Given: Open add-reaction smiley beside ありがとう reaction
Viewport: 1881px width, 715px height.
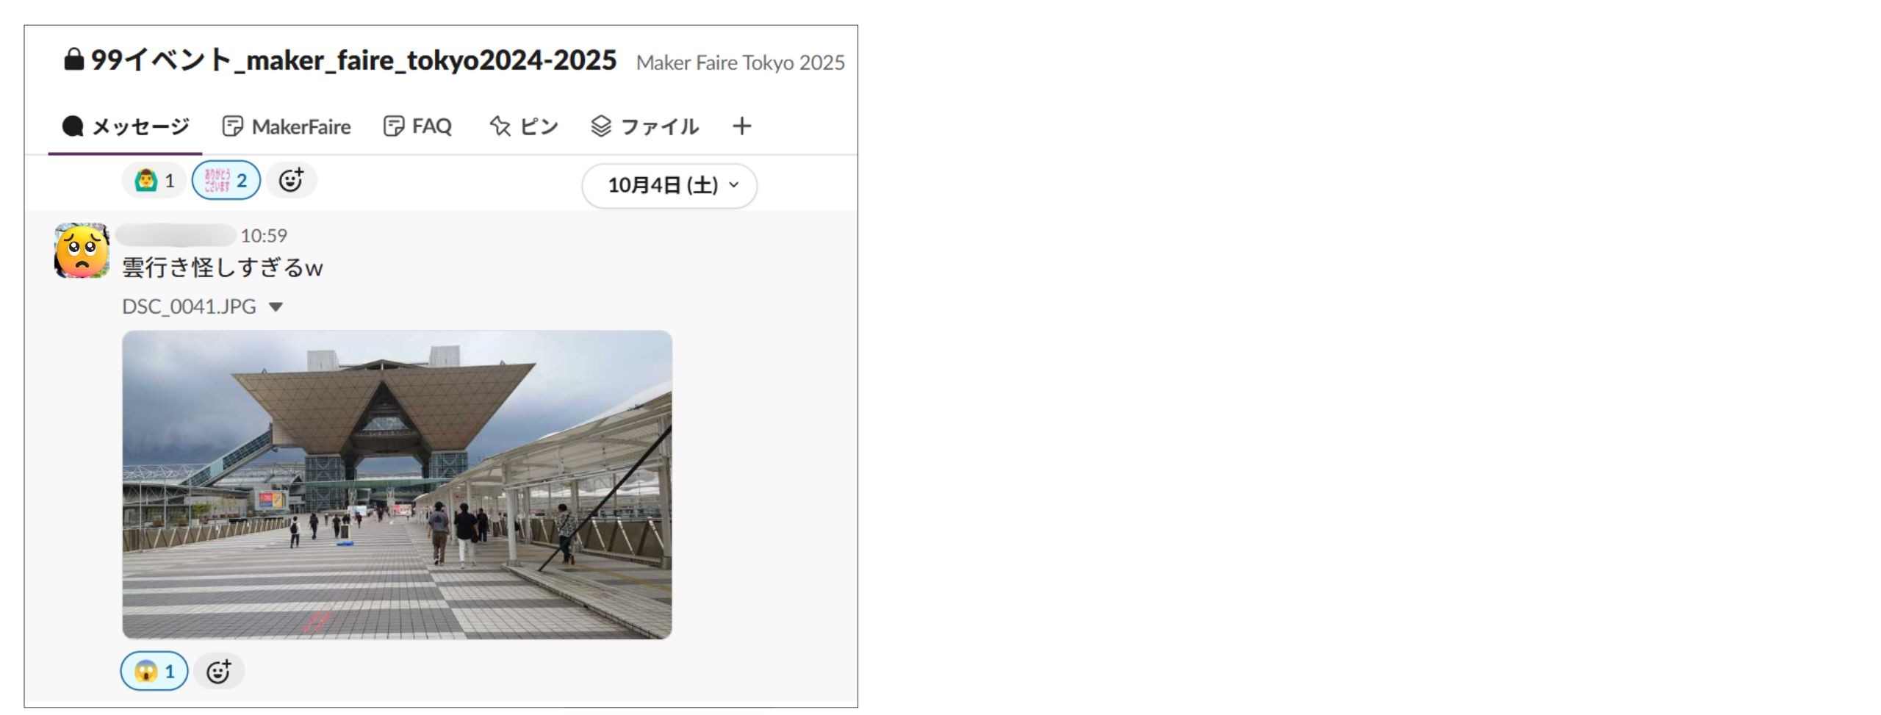Looking at the screenshot, I should pos(291,180).
